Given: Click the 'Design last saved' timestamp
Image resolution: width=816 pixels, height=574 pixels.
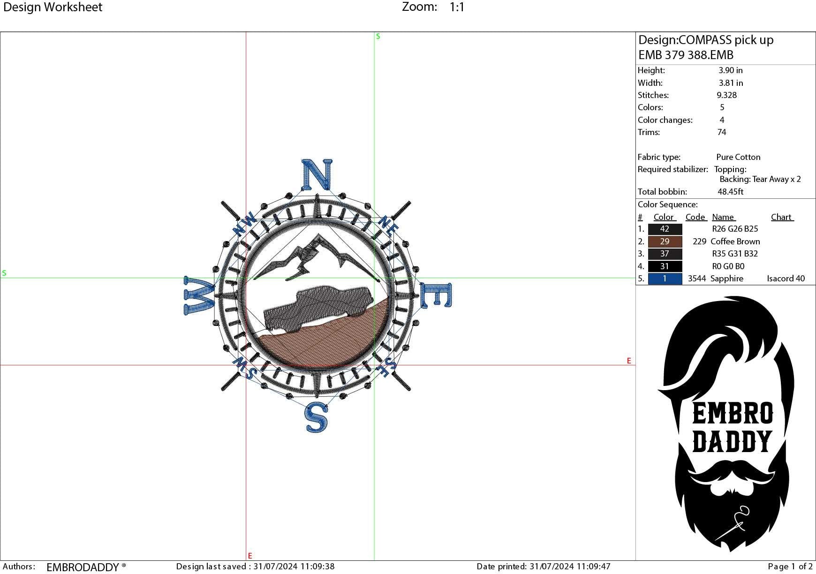Looking at the screenshot, I should coord(256,566).
